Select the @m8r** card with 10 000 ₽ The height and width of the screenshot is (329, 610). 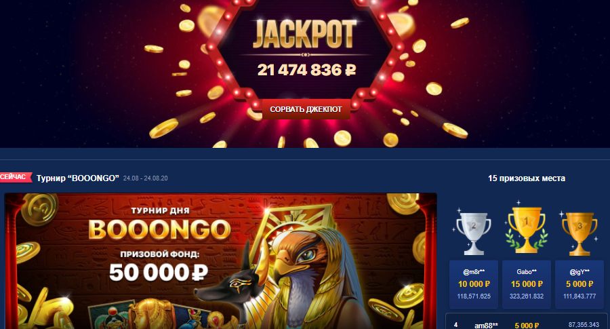pos(474,285)
